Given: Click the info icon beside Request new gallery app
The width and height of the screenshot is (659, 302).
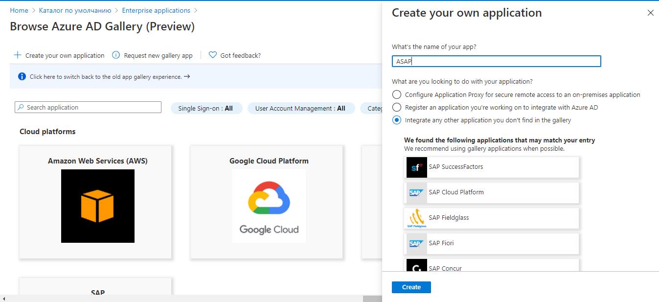Looking at the screenshot, I should [116, 55].
